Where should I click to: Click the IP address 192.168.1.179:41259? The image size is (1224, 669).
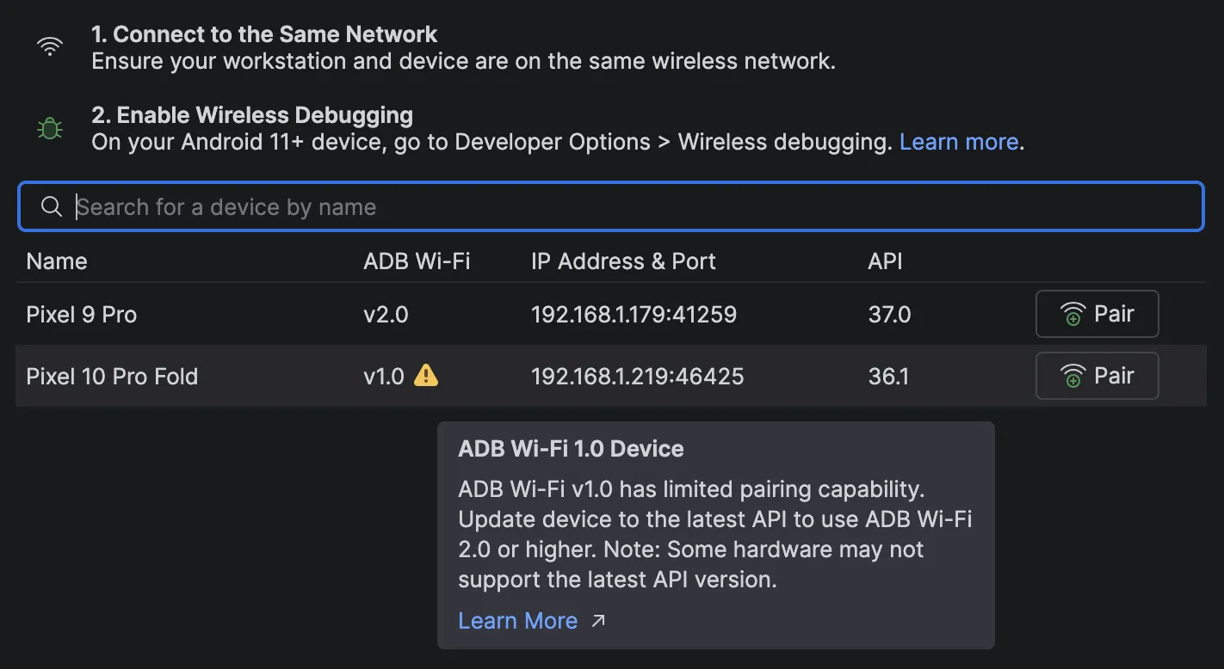634,315
